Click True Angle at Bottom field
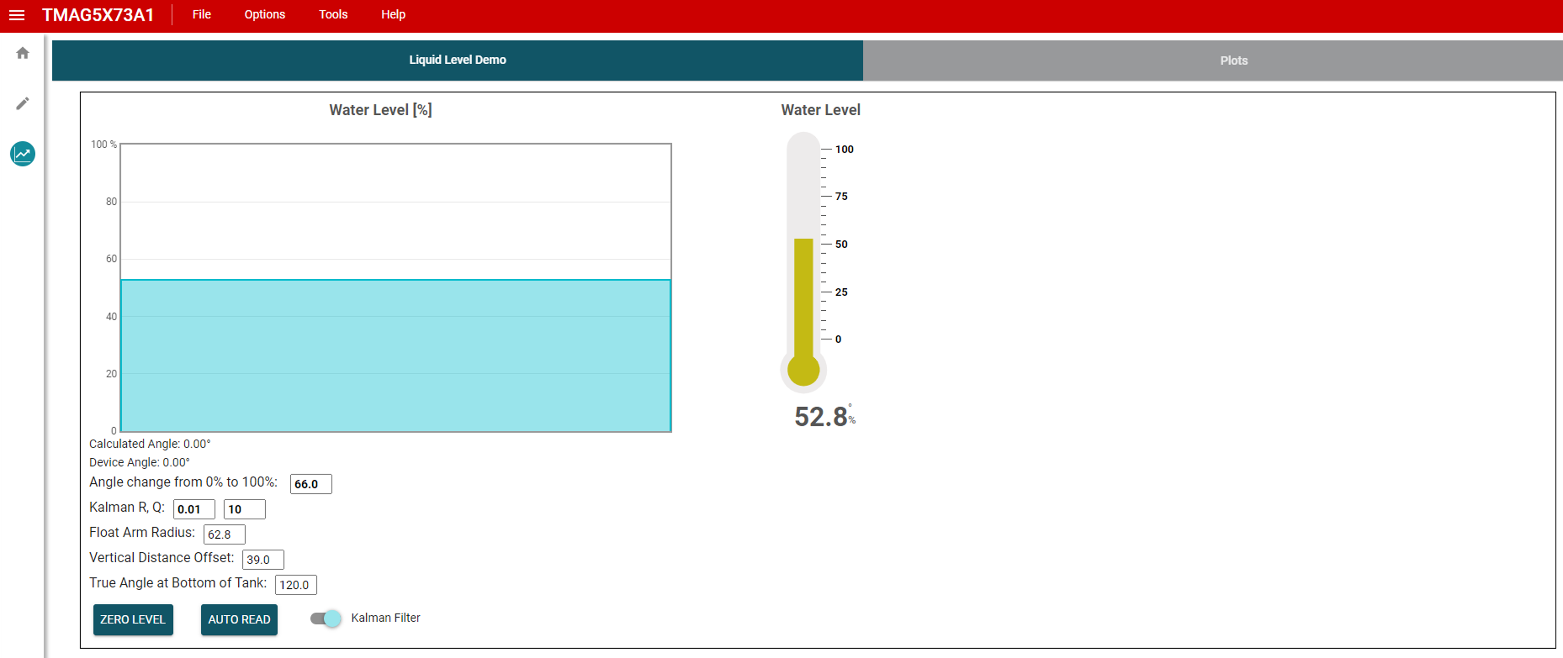 [x=296, y=585]
